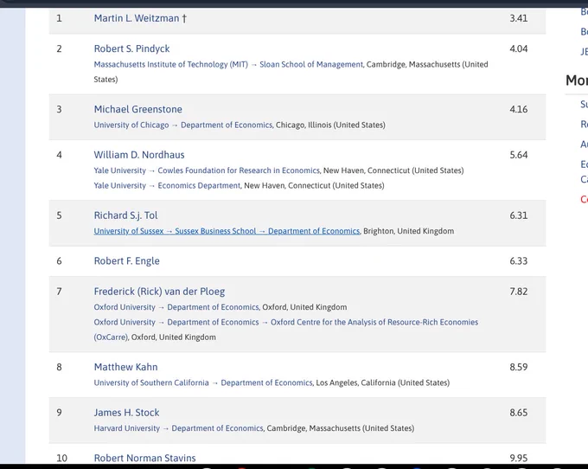Open Yale's Economics Department link
This screenshot has width=588, height=469.
pos(199,186)
